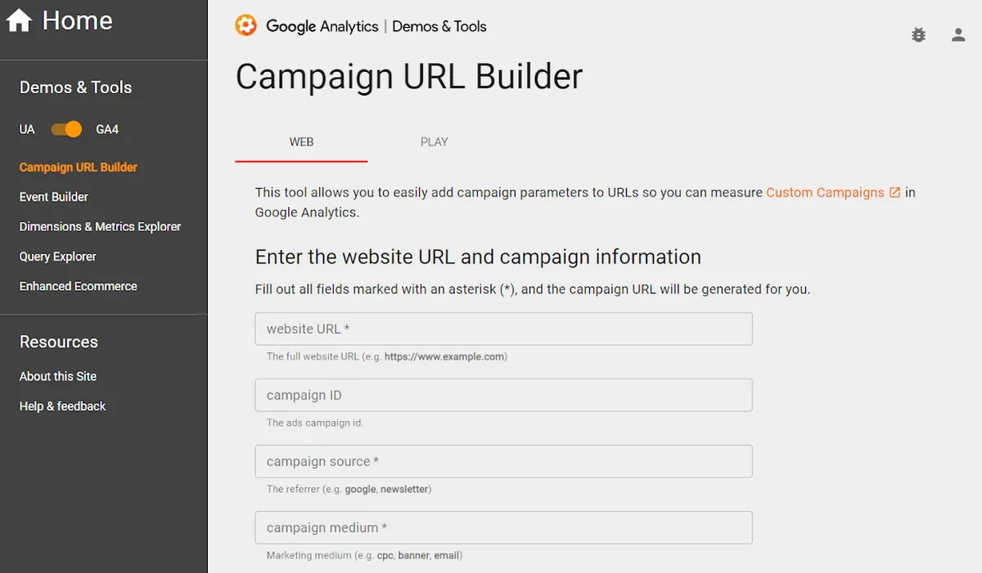Image resolution: width=982 pixels, height=573 pixels.
Task: Stay on the WEB tab
Action: coord(301,141)
